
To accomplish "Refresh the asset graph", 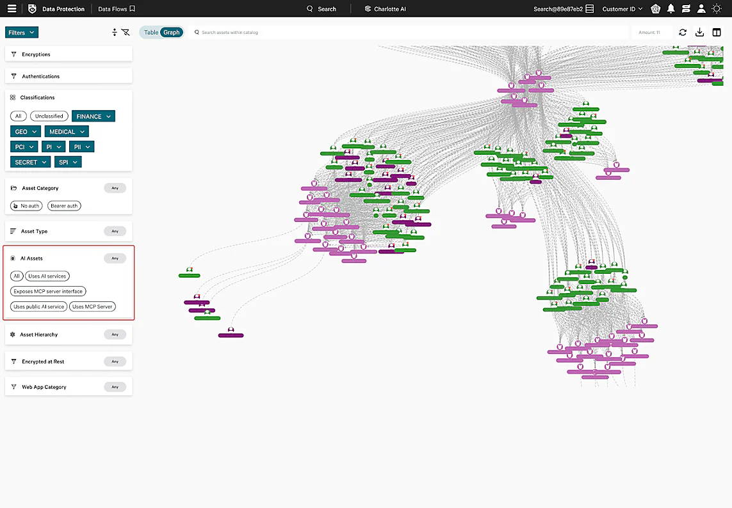I will [683, 32].
